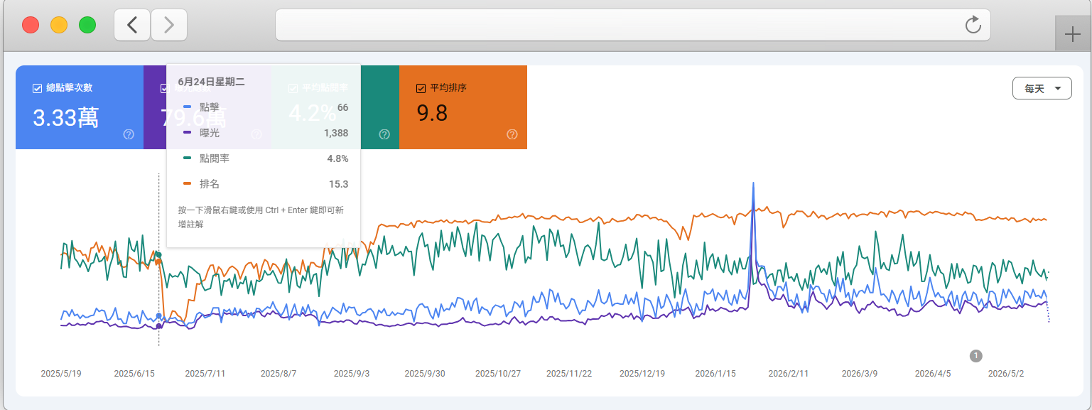Viewport: 1092px width, 410px height.
Task: Go back using the browser back arrow
Action: [132, 26]
